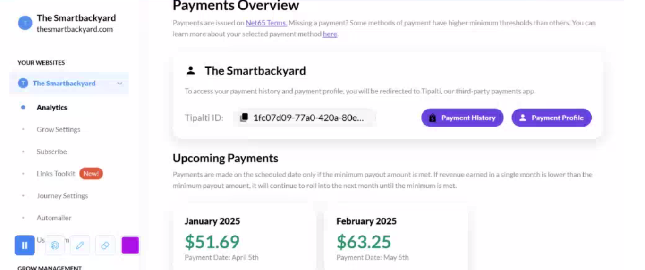The image size is (645, 270).
Task: Select the Tipalti ID field
Action: (305, 118)
